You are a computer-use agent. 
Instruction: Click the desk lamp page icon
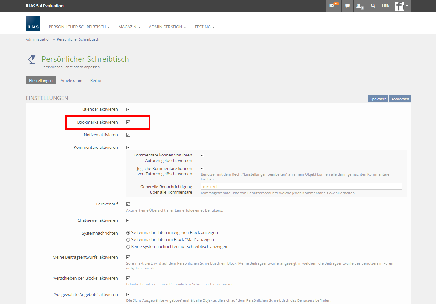(32, 60)
